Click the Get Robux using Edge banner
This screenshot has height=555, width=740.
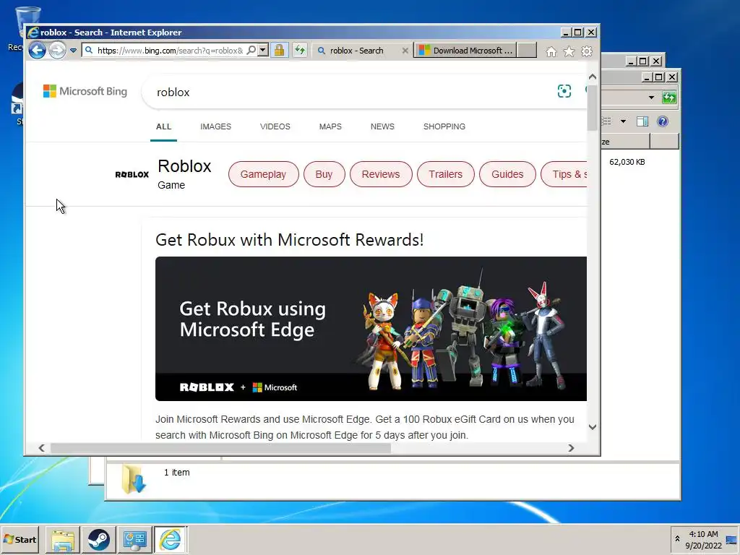coord(371,329)
